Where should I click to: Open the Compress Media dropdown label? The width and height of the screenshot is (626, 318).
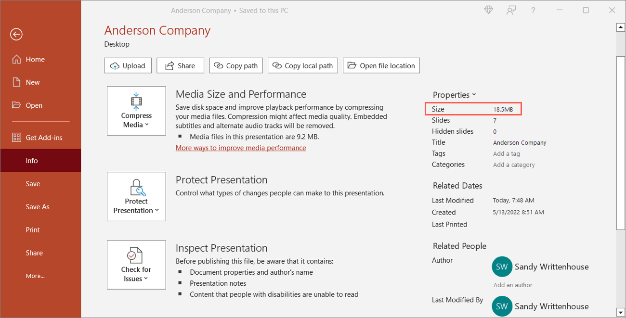tap(136, 120)
